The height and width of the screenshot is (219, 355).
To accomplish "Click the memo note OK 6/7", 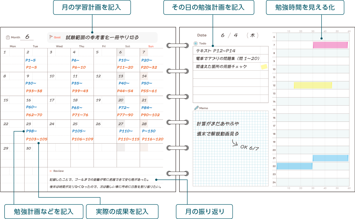I will coord(250,148).
